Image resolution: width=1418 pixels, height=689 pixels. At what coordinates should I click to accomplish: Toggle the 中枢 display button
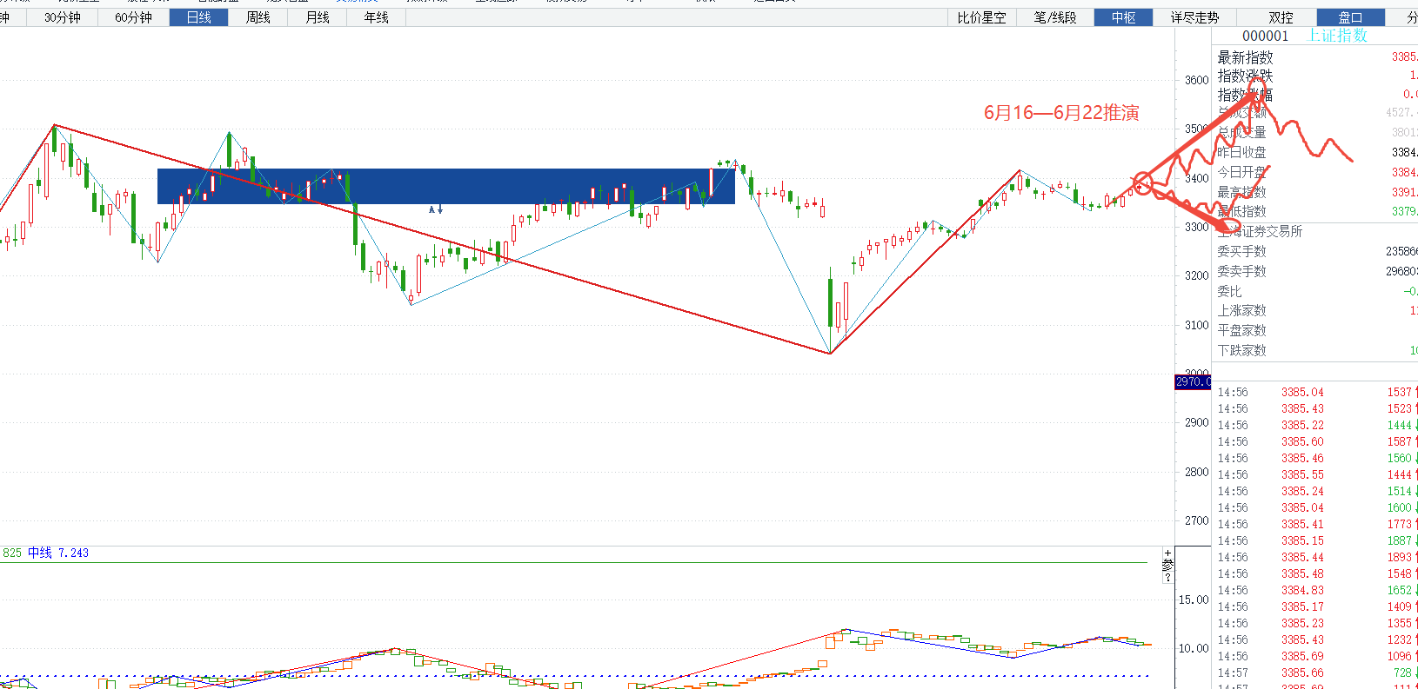[x=1123, y=17]
